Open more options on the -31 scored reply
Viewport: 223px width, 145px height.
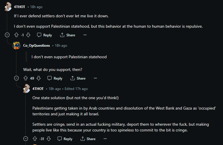(105, 139)
